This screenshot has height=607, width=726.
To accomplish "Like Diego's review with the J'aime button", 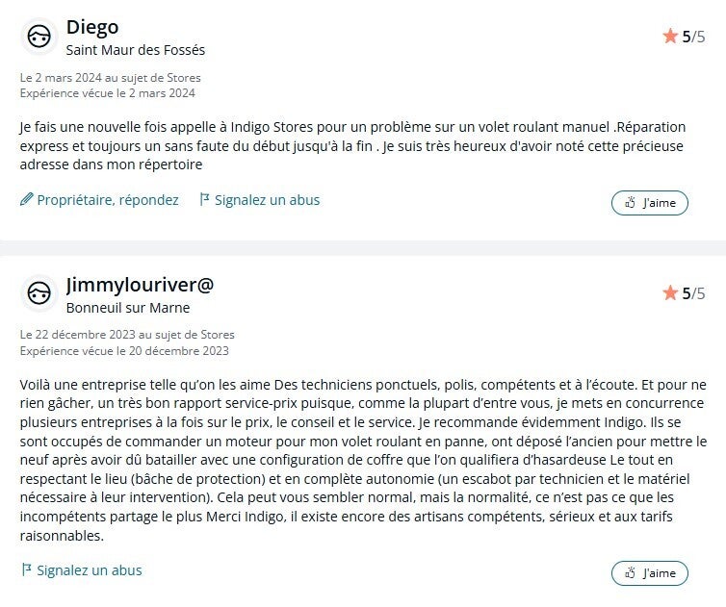I will [x=650, y=203].
